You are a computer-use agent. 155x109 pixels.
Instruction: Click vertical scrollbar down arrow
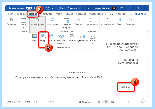(148, 95)
